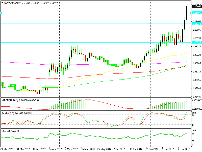The height and width of the screenshot is (152, 202).
Task: Click the 29 Jun 2017 date label
Action: pyautogui.click(x=152, y=149)
